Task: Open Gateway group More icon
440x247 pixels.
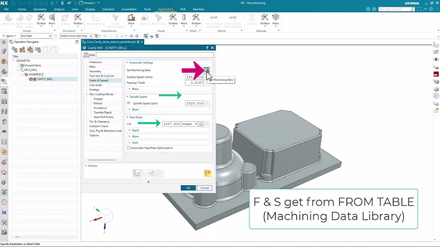Action: click(276, 20)
